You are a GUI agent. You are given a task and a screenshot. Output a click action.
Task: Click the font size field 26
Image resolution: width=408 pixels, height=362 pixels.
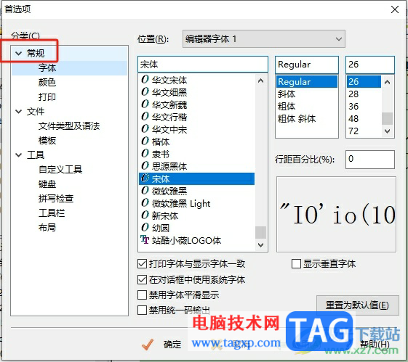[370, 65]
